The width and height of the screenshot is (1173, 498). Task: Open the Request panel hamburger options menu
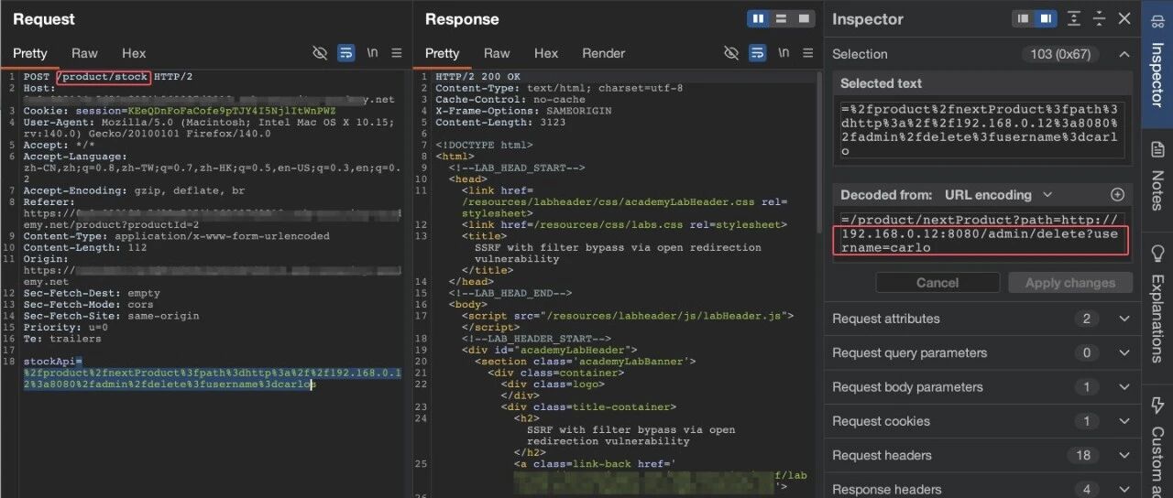point(397,53)
